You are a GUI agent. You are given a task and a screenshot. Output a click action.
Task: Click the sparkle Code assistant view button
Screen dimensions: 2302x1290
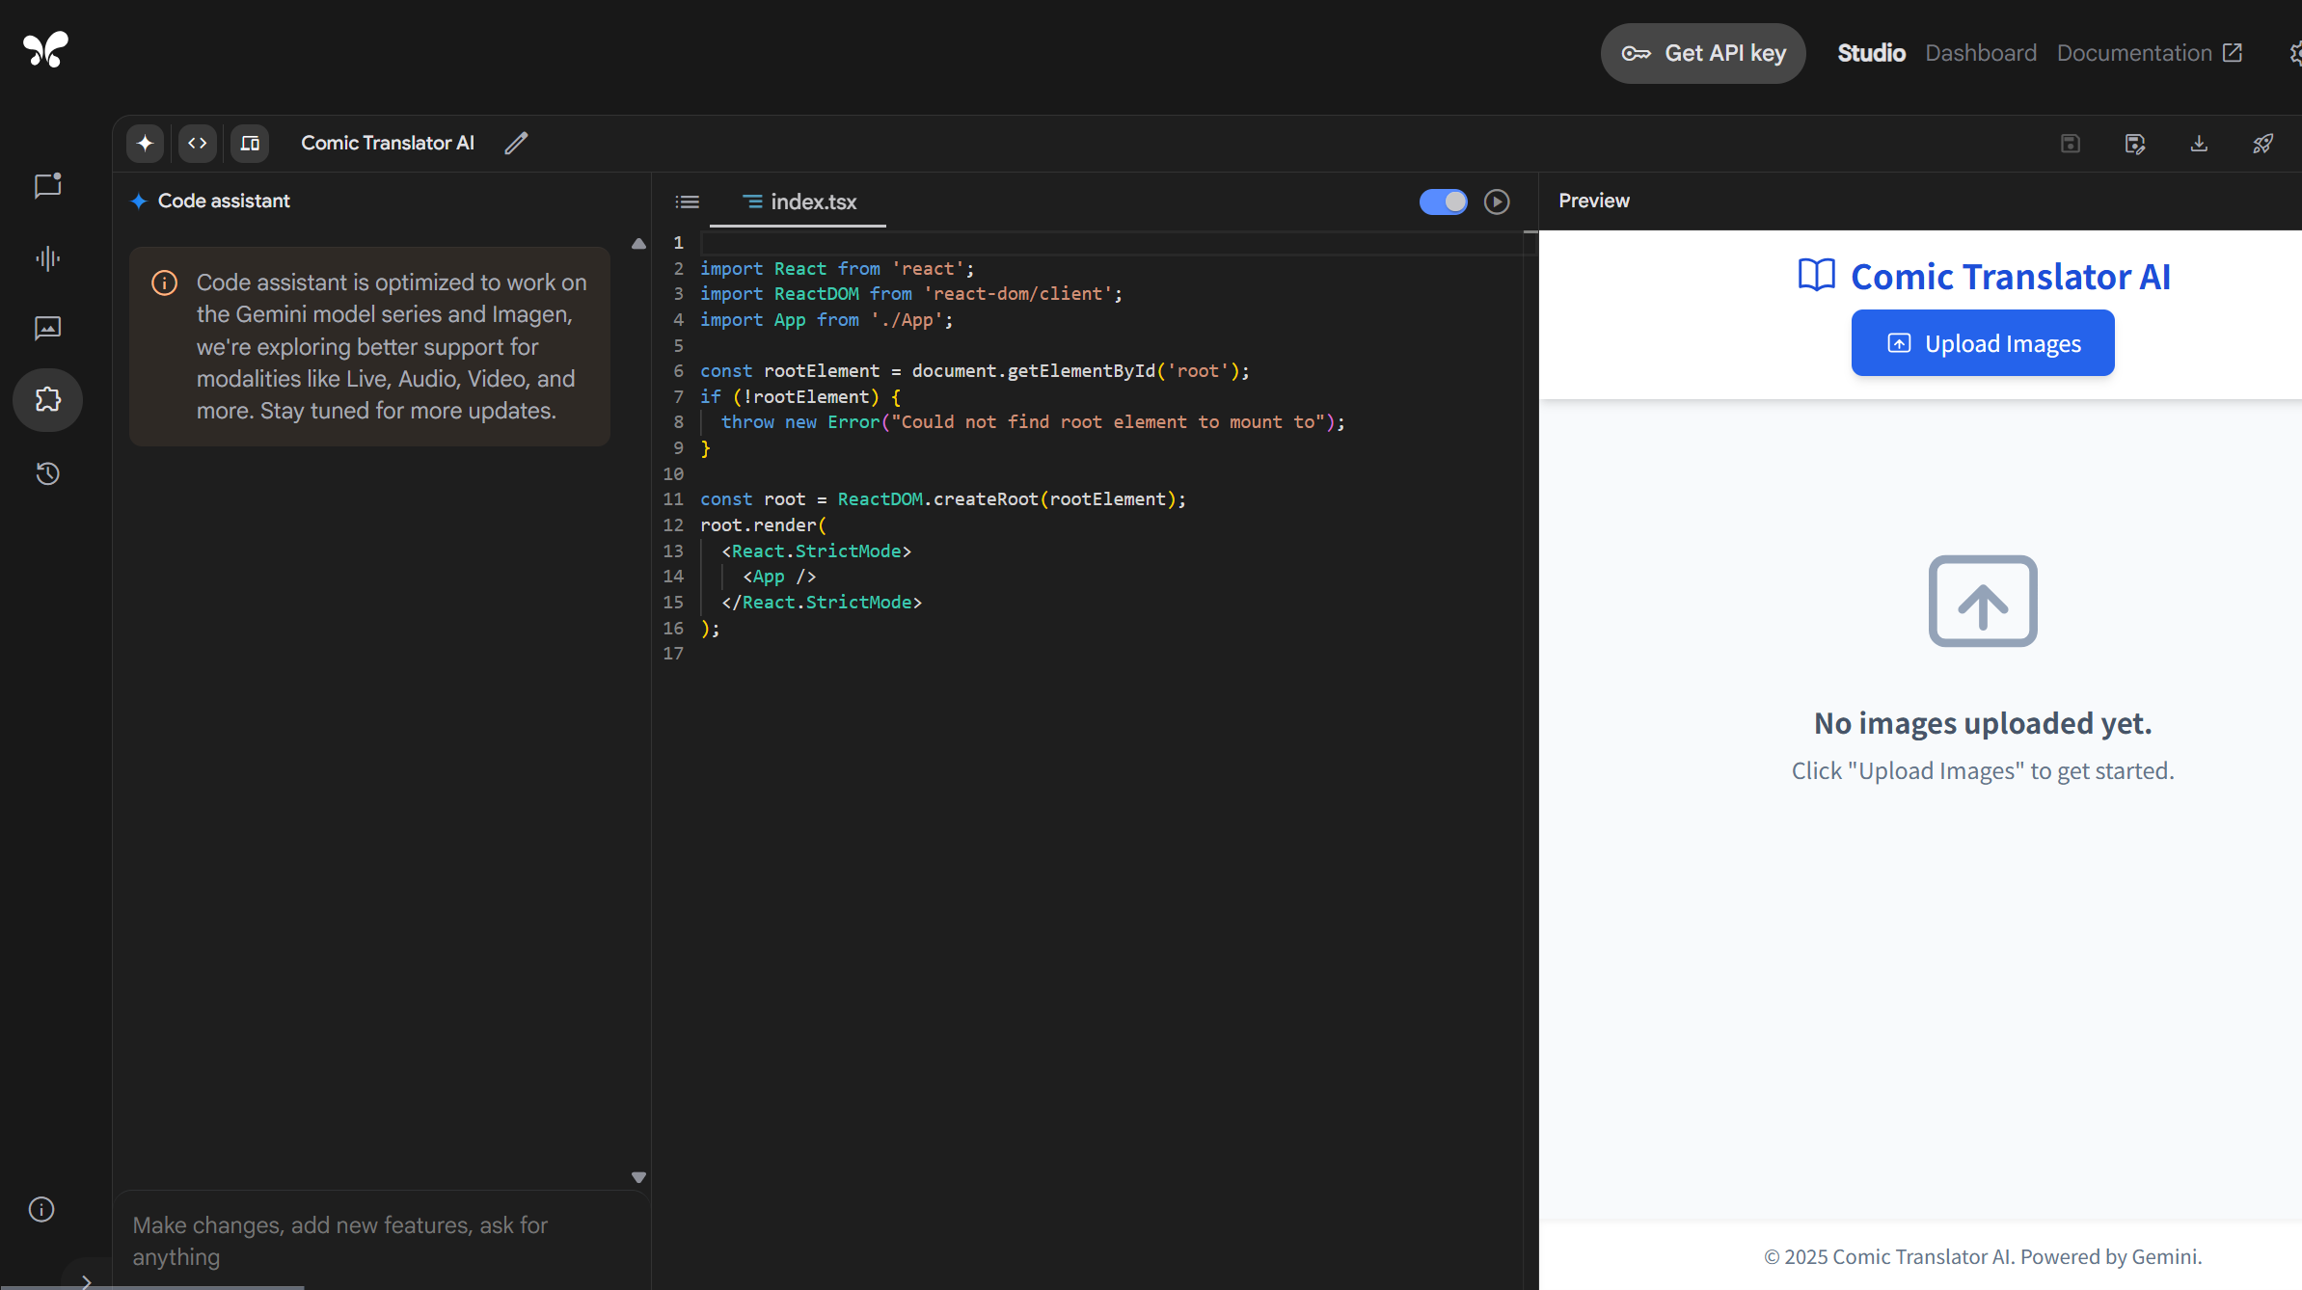pos(145,143)
